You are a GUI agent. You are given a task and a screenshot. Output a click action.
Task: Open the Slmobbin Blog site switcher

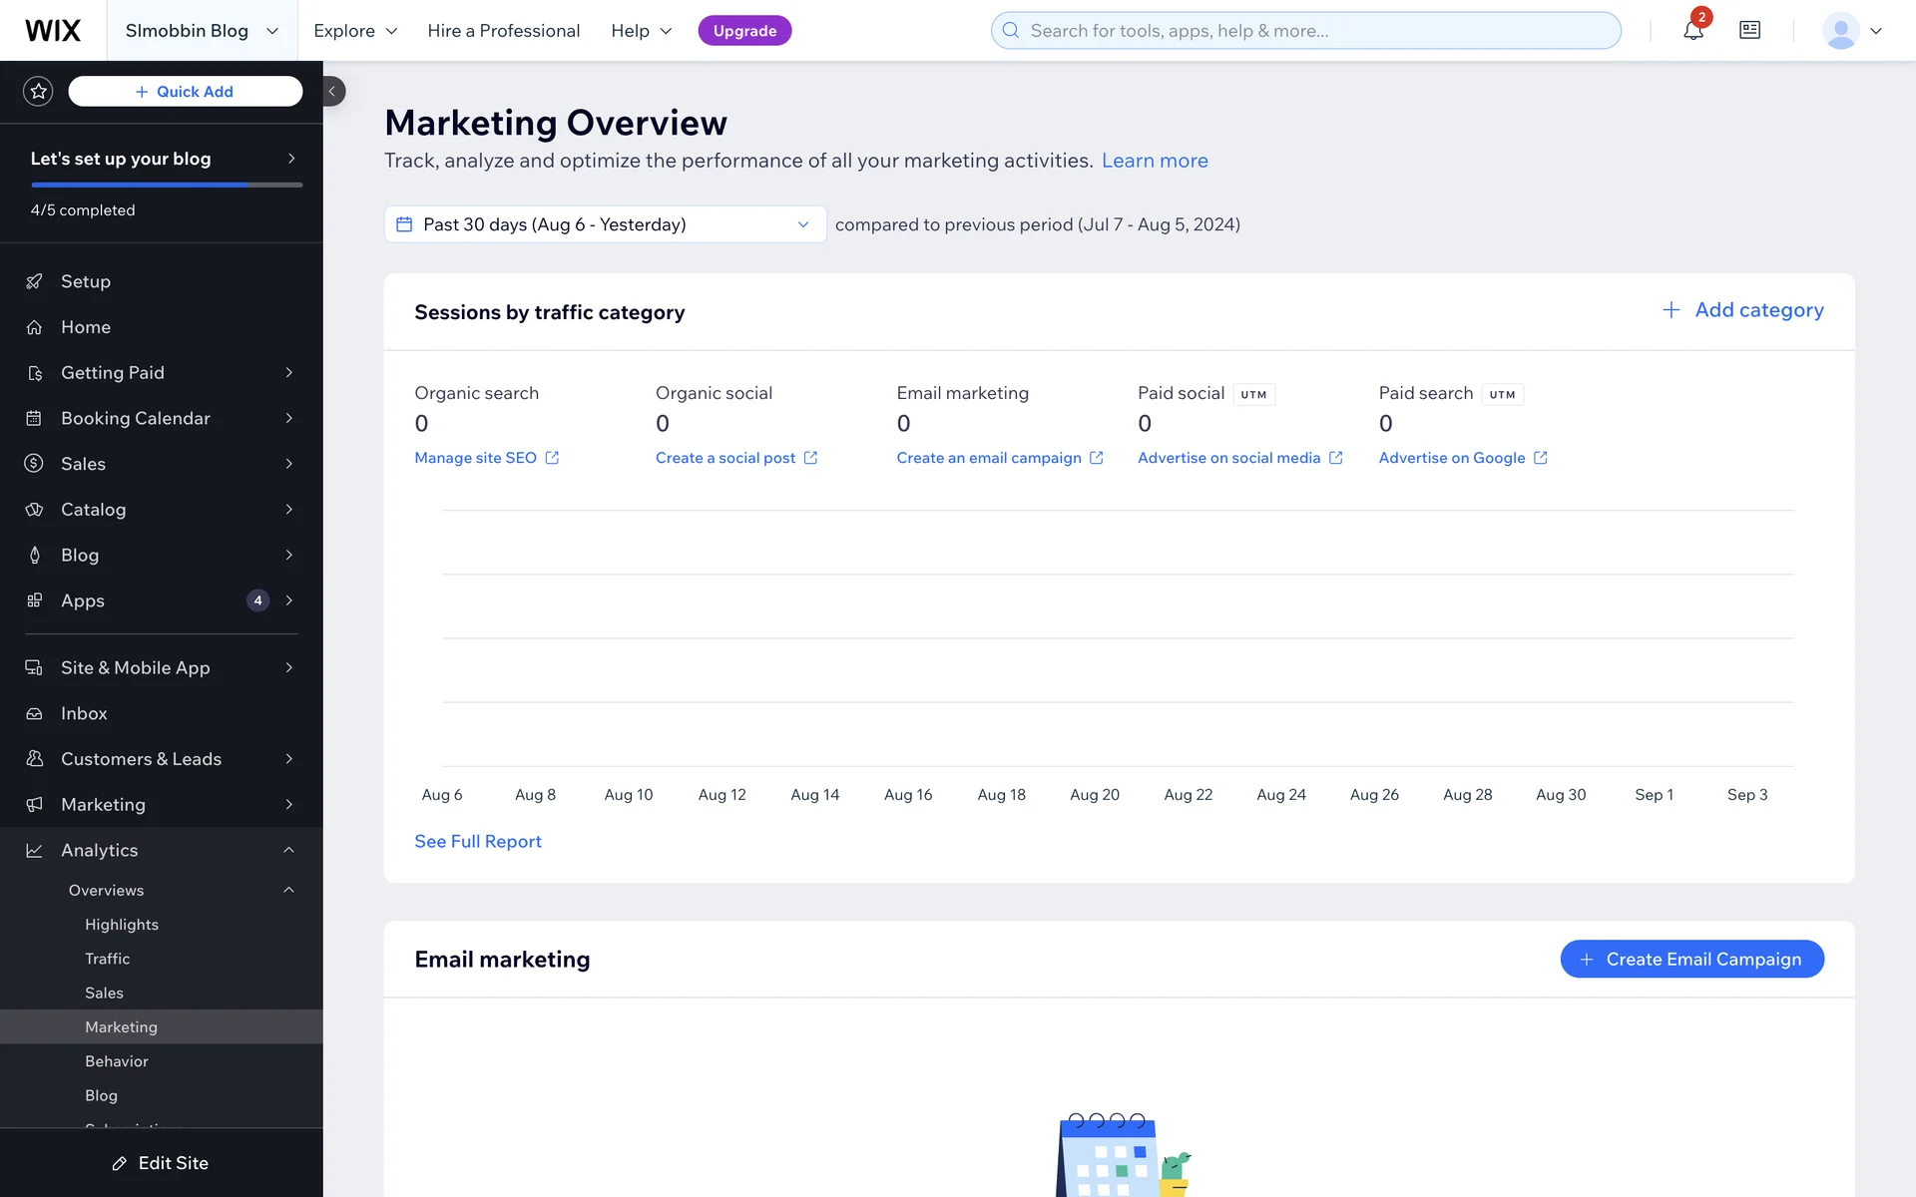[201, 31]
